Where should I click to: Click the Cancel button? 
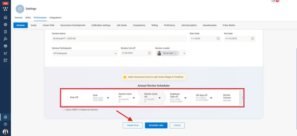(x=177, y=125)
